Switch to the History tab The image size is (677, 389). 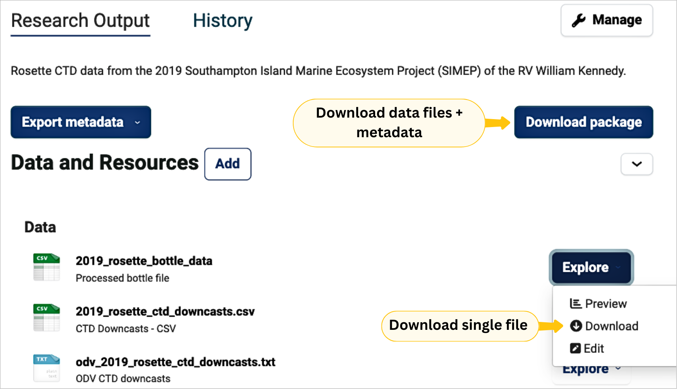(223, 21)
